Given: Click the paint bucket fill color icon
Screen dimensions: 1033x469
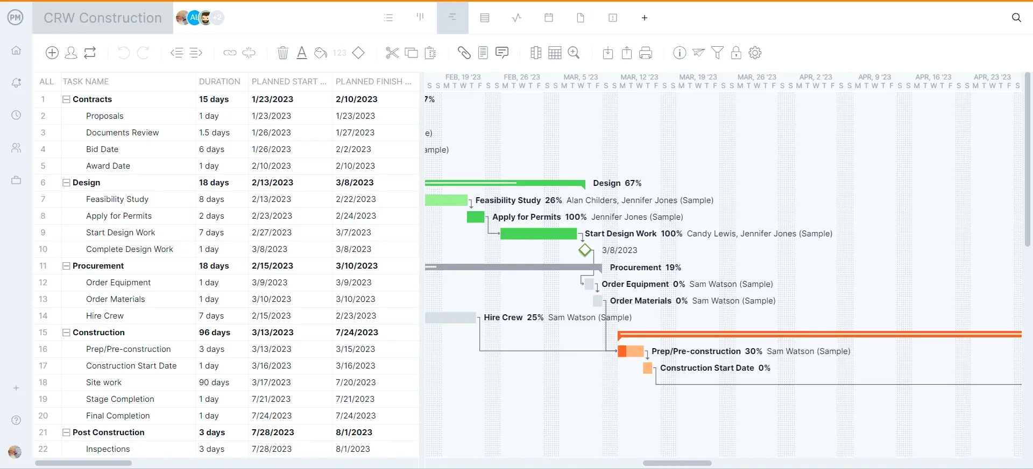Looking at the screenshot, I should coord(321,53).
